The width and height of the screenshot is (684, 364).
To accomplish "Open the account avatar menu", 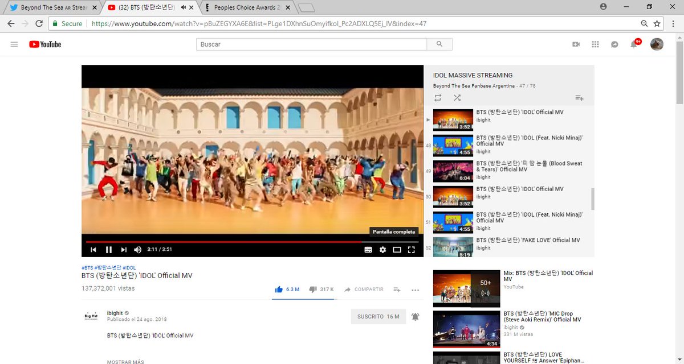I will (x=657, y=44).
